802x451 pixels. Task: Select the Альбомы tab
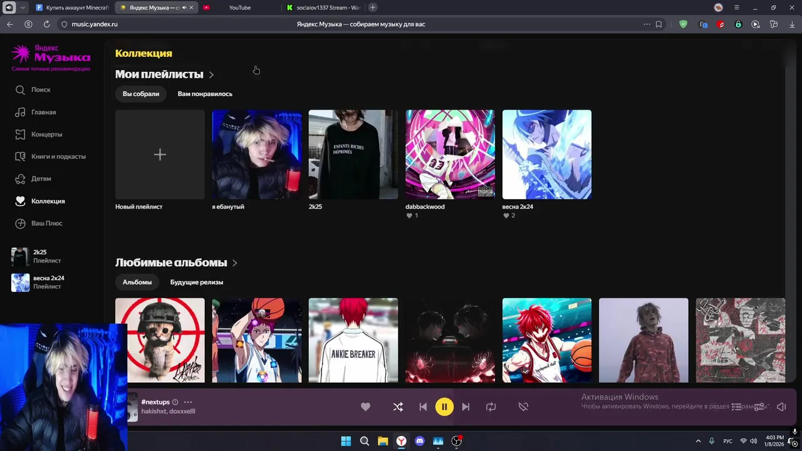pyautogui.click(x=137, y=282)
